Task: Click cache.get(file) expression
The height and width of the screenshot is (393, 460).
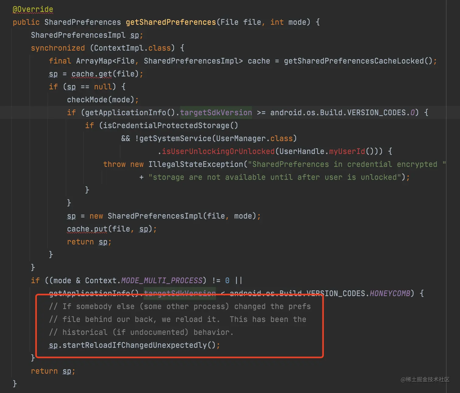Action: click(x=105, y=74)
